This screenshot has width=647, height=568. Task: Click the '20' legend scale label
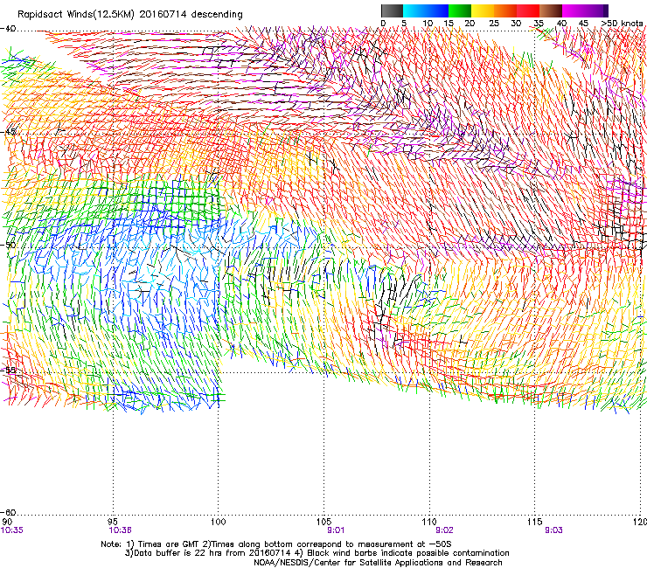(x=470, y=24)
